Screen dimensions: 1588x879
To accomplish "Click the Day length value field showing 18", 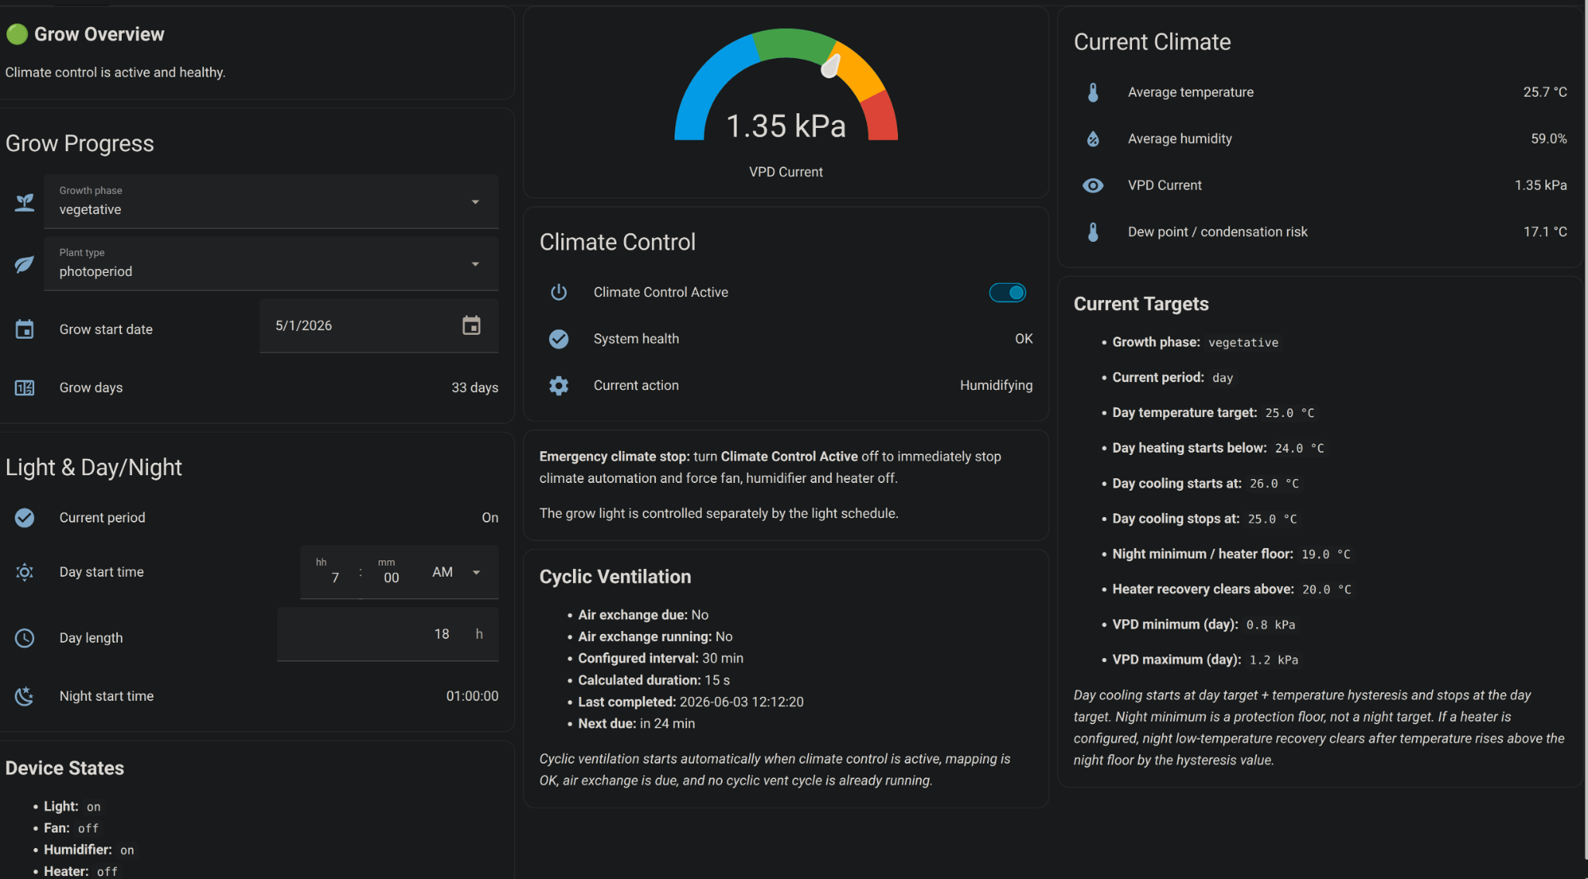I will pyautogui.click(x=388, y=634).
